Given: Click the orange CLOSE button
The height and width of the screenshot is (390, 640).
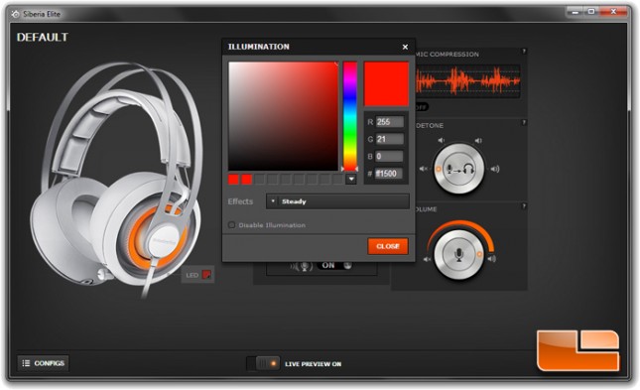Looking at the screenshot, I should coord(388,246).
